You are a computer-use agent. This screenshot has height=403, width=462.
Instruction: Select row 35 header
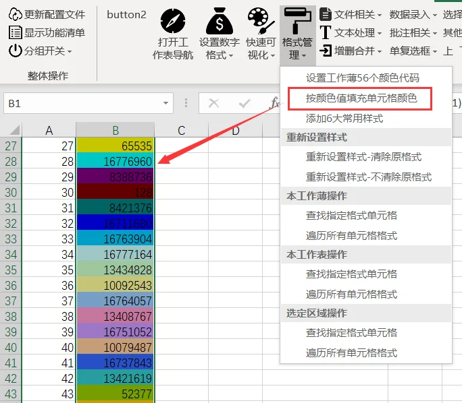click(11, 270)
